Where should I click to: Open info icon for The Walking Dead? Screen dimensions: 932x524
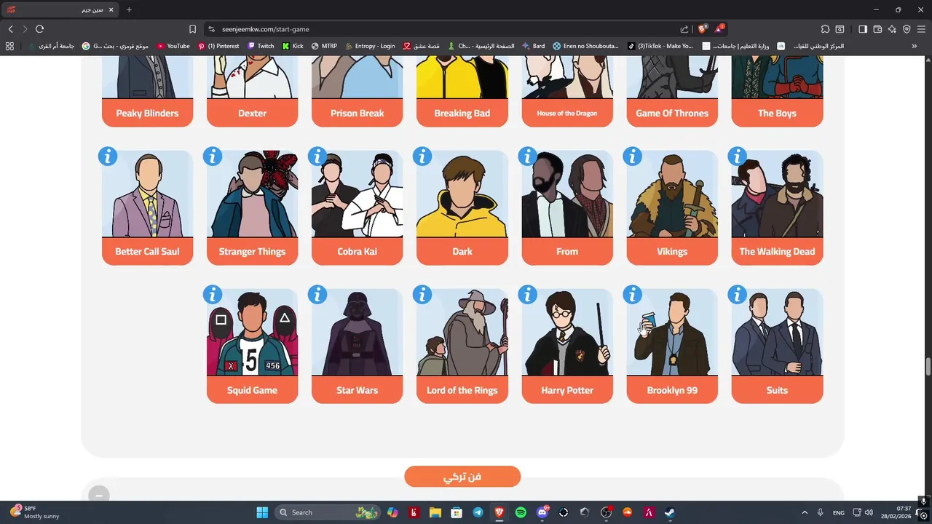[737, 156]
